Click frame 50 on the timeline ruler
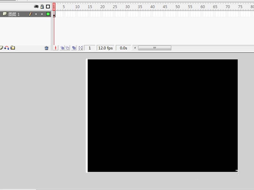 [177, 7]
